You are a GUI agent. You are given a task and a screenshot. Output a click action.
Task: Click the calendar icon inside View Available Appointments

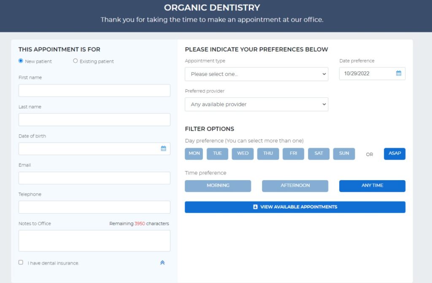pos(255,207)
